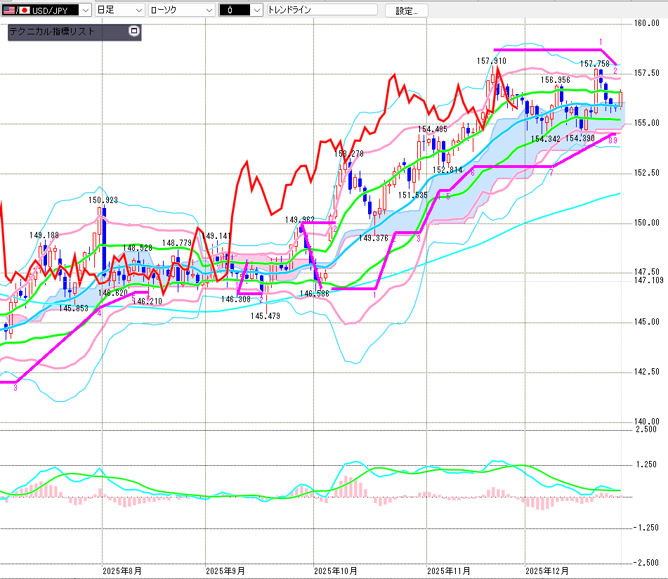This screenshot has width=668, height=579.
Task: Click the テクニカル指標リスト panel title
Action: [x=52, y=32]
